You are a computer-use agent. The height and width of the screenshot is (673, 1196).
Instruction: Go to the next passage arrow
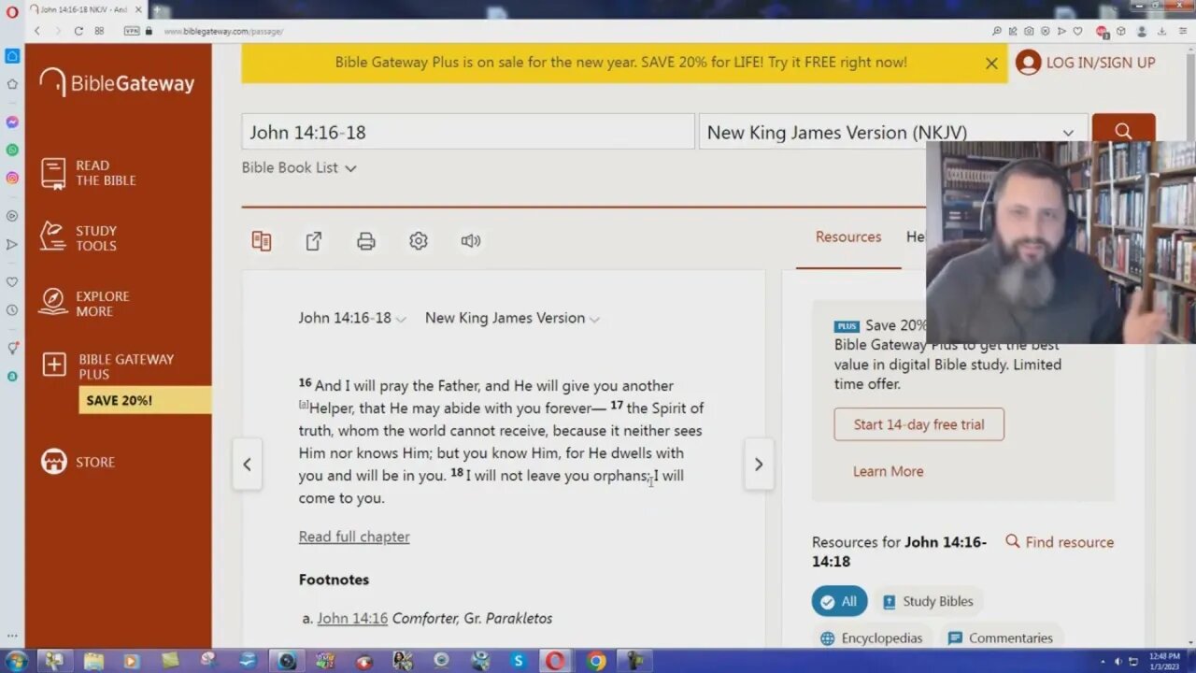pyautogui.click(x=759, y=465)
